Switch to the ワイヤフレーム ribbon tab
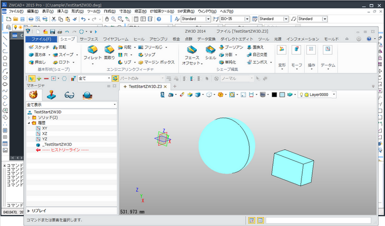 116,39
